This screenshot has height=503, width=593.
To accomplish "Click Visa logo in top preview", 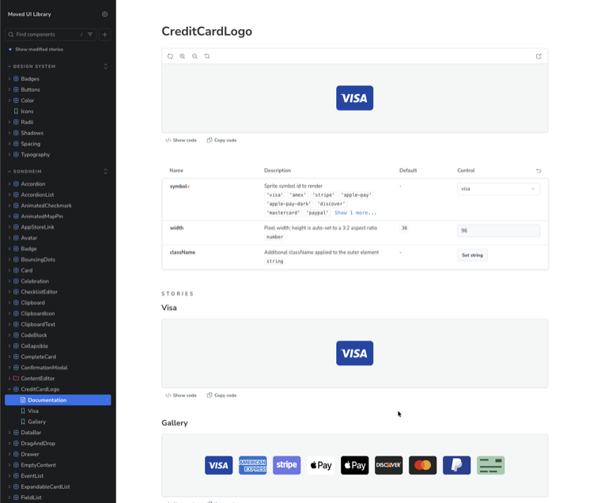I will (x=355, y=98).
